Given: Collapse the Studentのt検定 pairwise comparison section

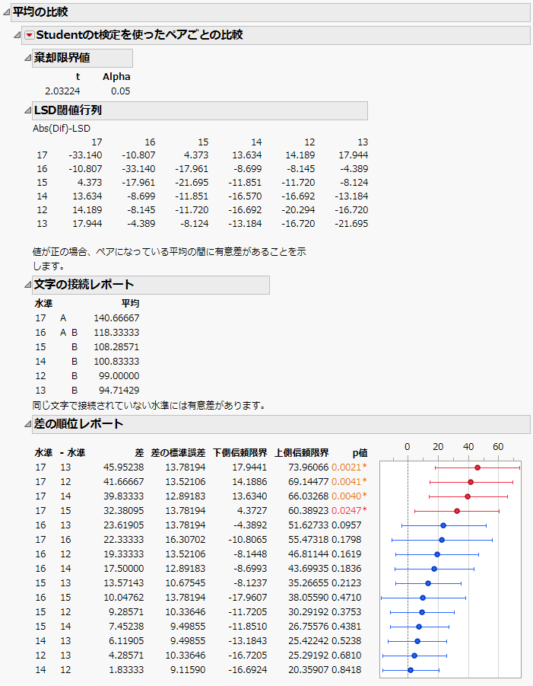Looking at the screenshot, I should pyautogui.click(x=17, y=35).
